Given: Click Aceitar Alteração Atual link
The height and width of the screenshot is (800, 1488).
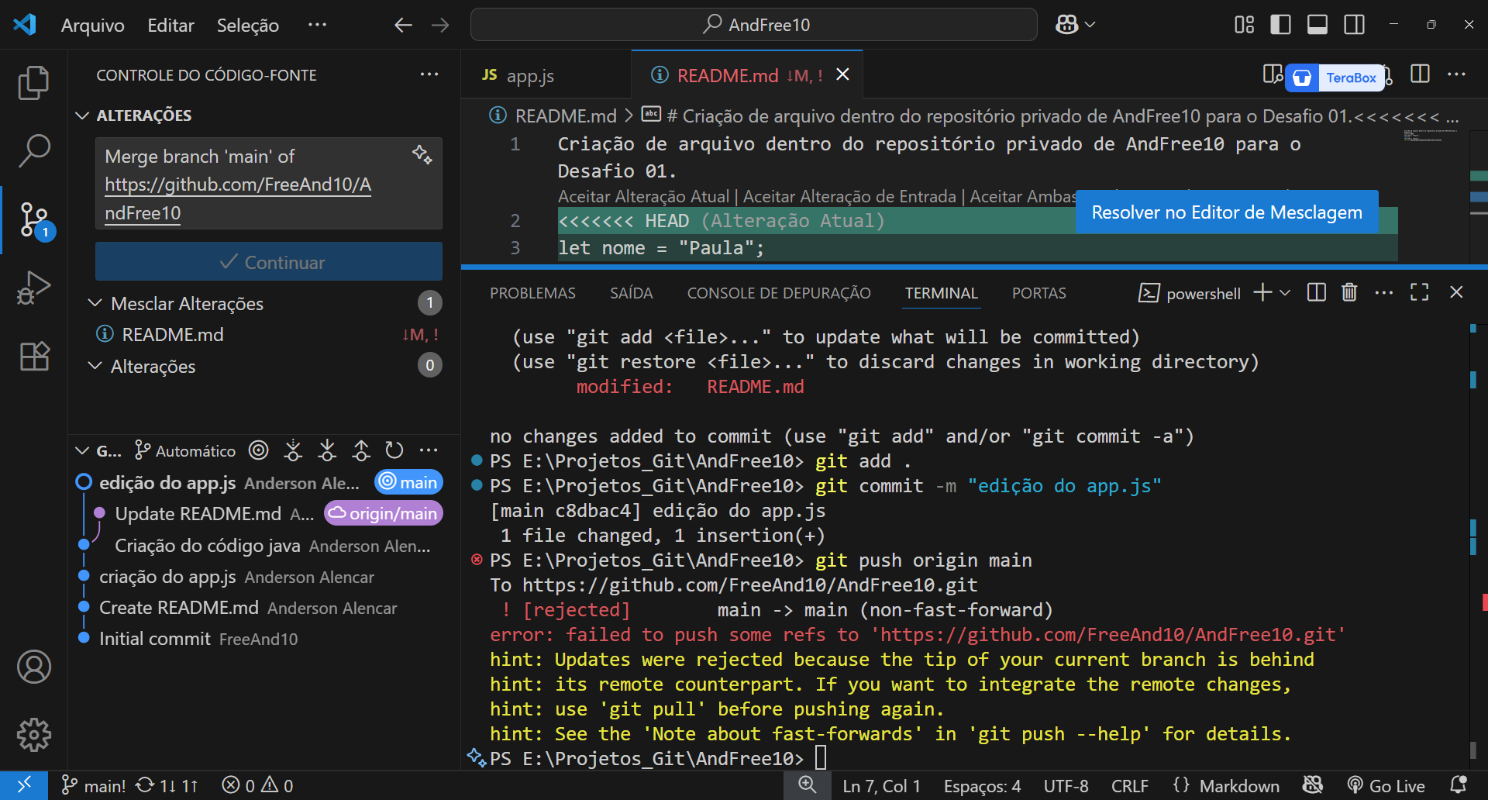Looking at the screenshot, I should [643, 197].
